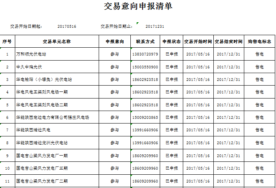Click the 交易意向申报清单 title

[x=138, y=7]
